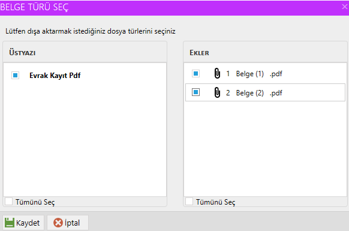Uncheck the Belge (1) attachment checkbox
This screenshot has height=231, width=349.
click(196, 73)
